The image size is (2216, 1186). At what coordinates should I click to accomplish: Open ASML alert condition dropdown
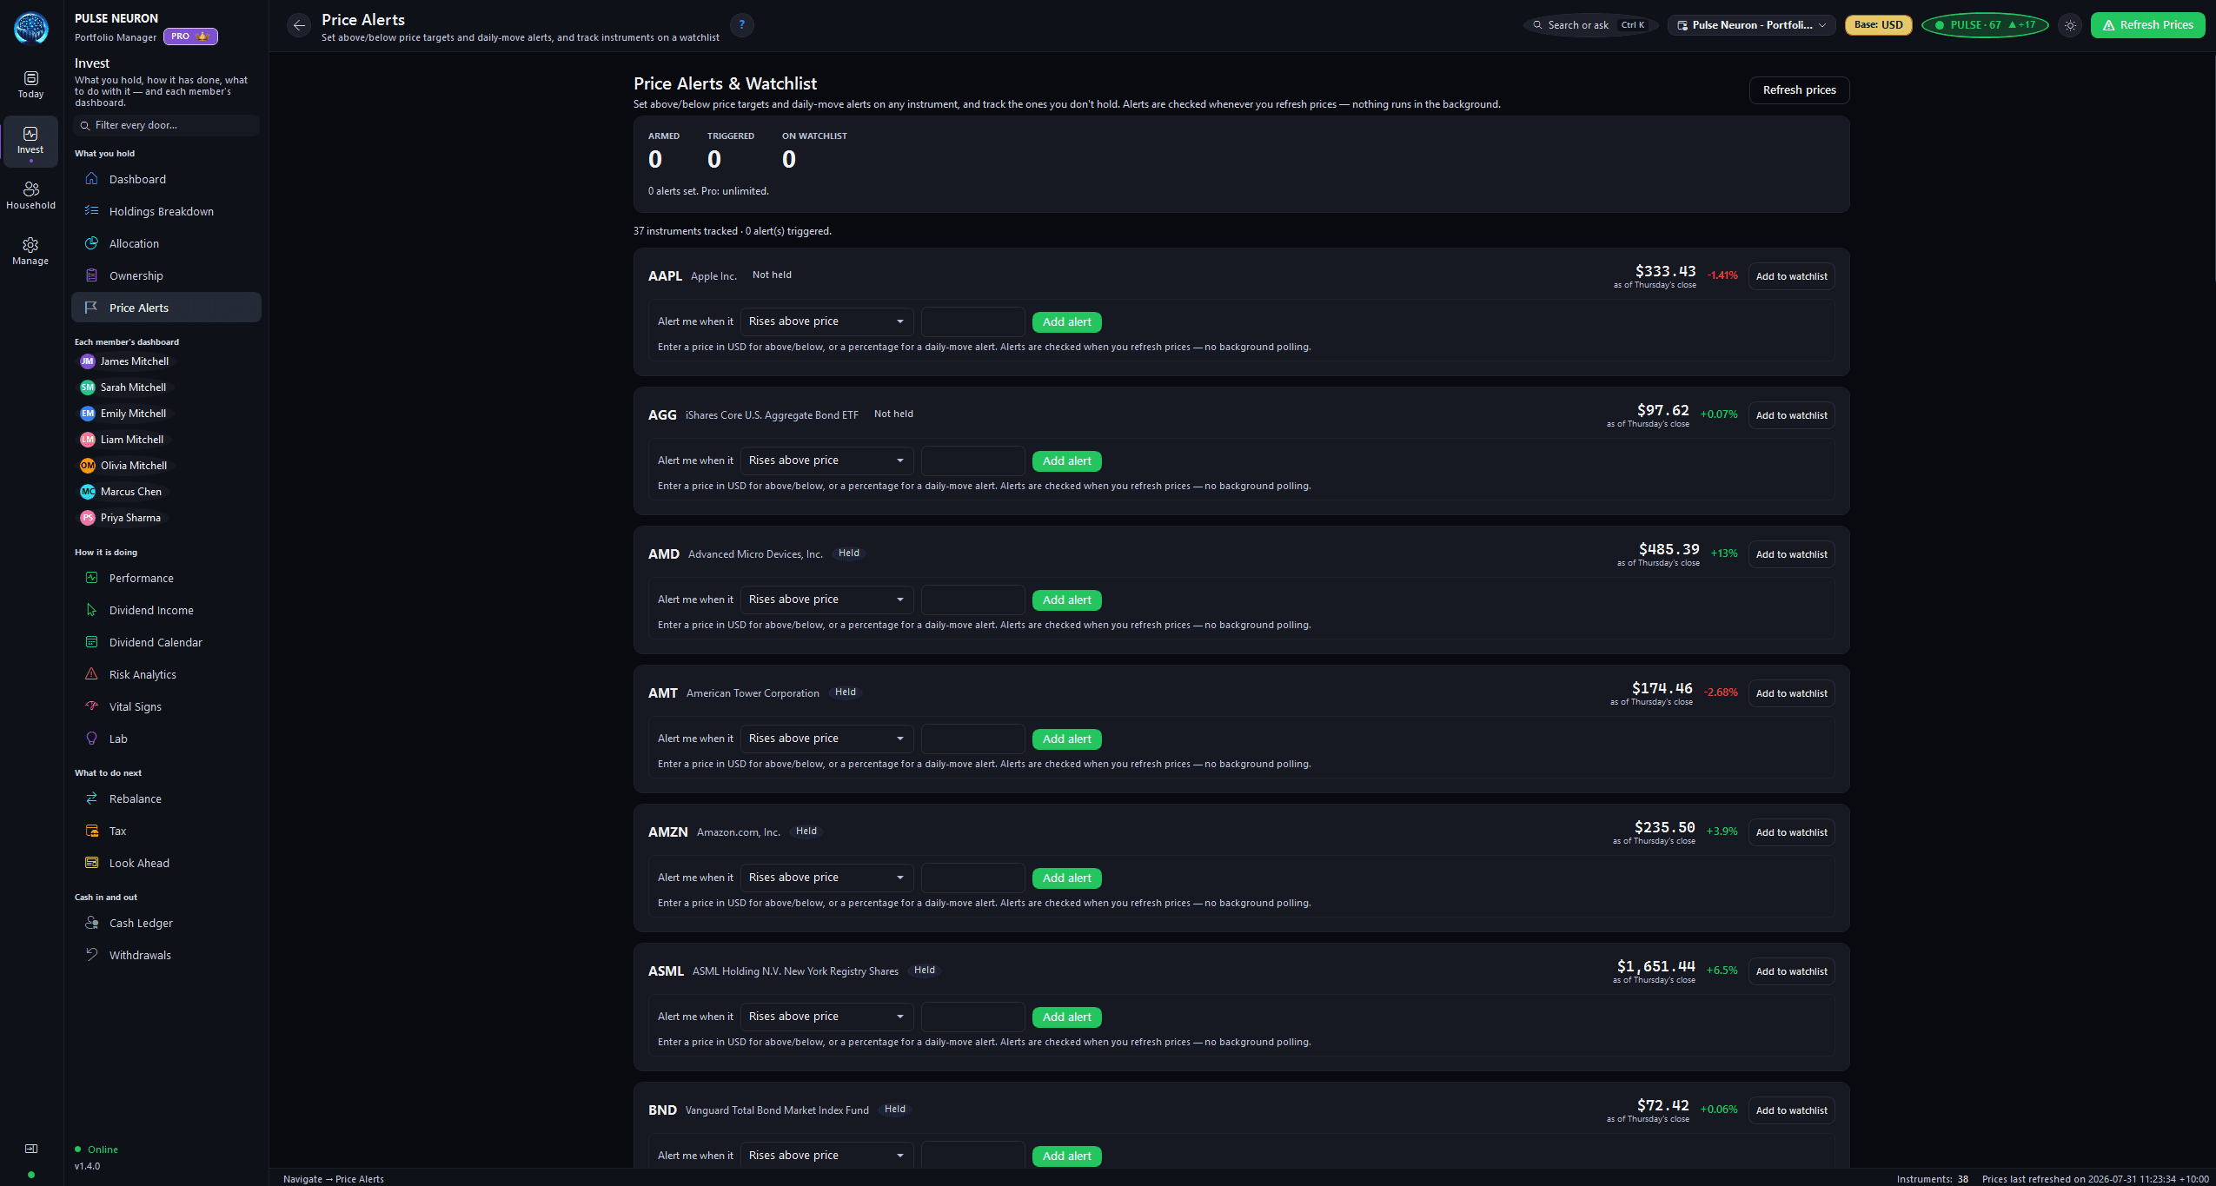[x=826, y=1017]
